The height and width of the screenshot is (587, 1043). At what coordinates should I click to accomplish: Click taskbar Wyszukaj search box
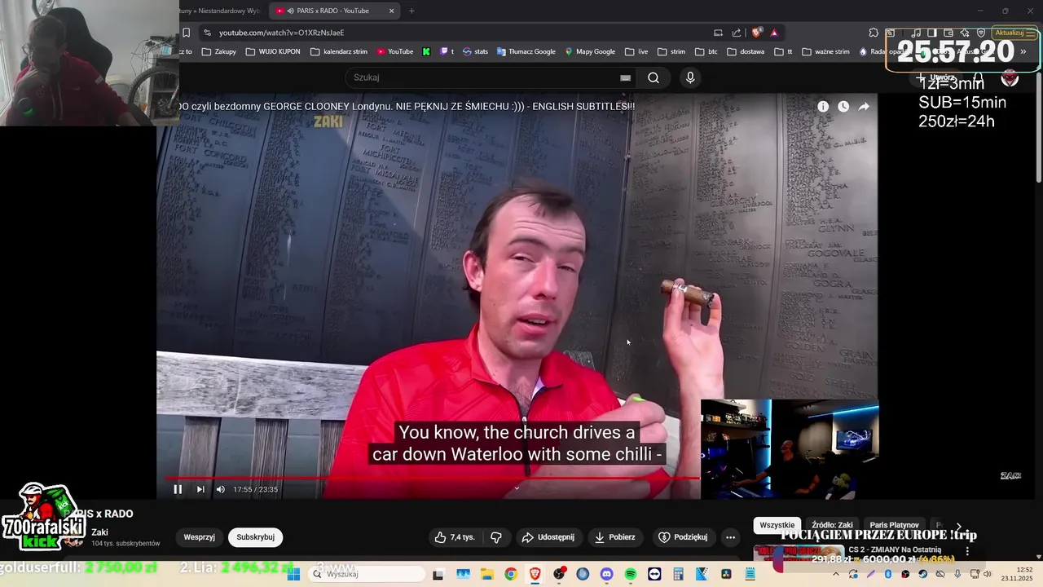(365, 574)
